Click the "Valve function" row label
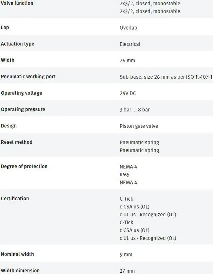The image size is (213, 274). coord(17,3)
